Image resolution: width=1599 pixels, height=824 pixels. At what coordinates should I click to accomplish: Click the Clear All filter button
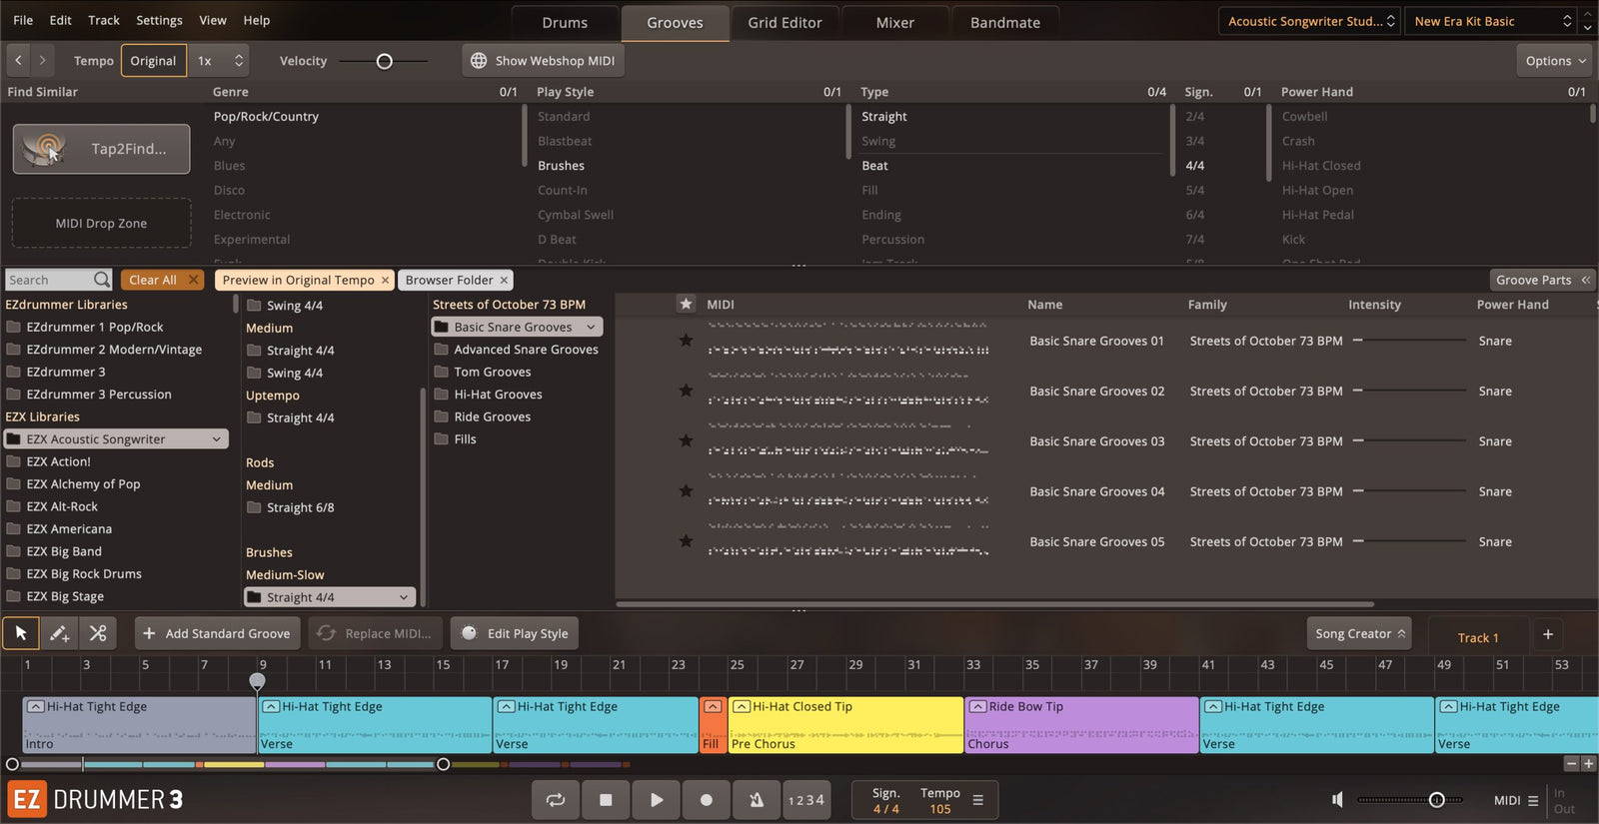pos(162,280)
